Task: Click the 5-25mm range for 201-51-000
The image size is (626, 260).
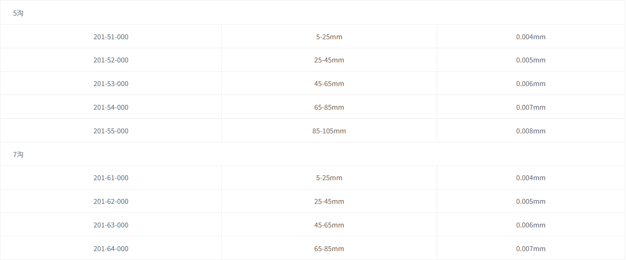Action: coord(329,37)
